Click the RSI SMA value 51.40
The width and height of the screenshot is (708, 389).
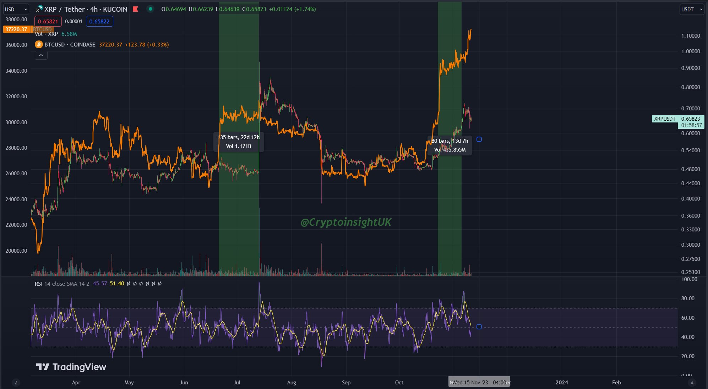pos(117,284)
